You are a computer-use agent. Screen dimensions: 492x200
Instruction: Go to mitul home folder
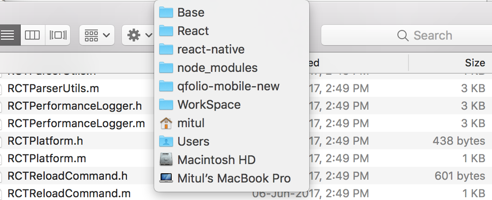point(232,123)
